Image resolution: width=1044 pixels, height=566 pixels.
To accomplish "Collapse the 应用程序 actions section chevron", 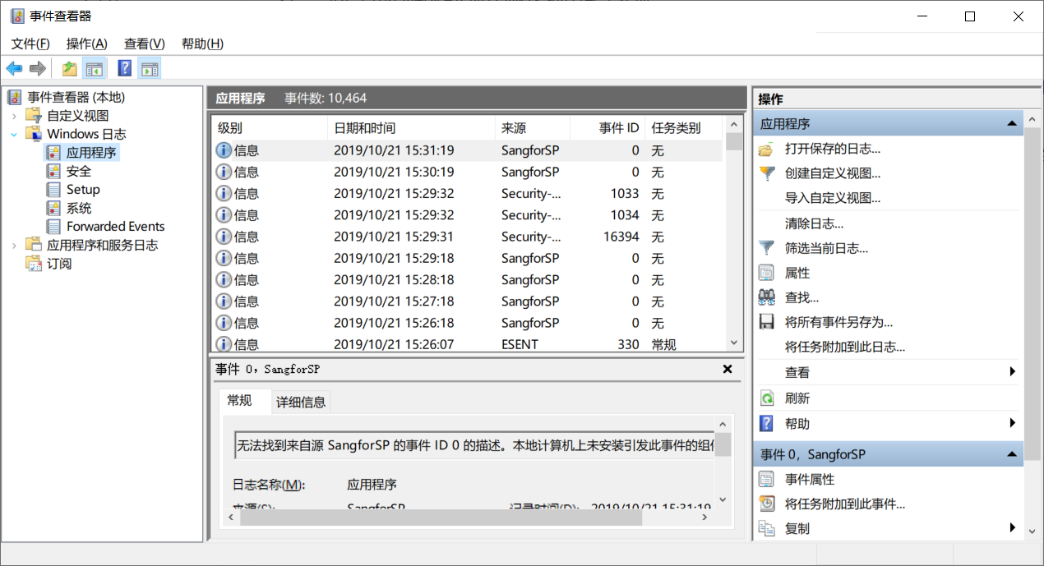I will (1014, 122).
